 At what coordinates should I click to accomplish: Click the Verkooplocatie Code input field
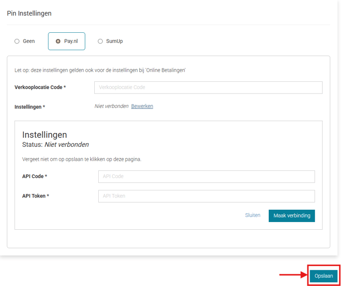(x=208, y=87)
